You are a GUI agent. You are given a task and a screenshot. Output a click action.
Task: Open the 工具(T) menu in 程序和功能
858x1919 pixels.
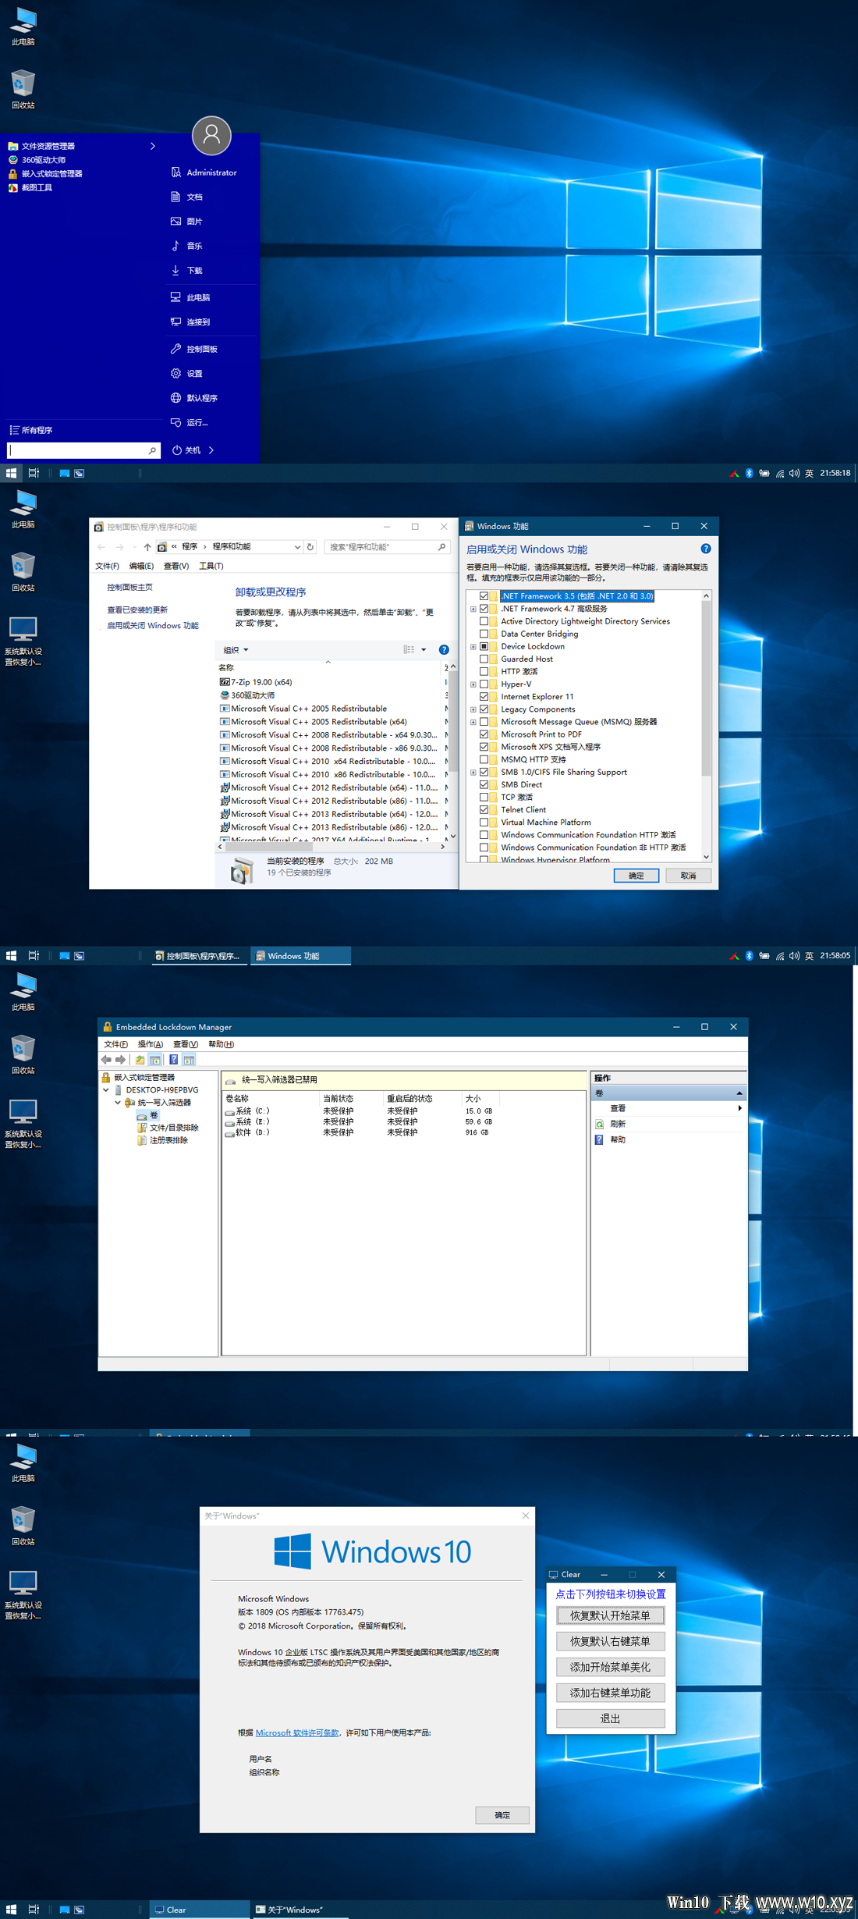(211, 566)
